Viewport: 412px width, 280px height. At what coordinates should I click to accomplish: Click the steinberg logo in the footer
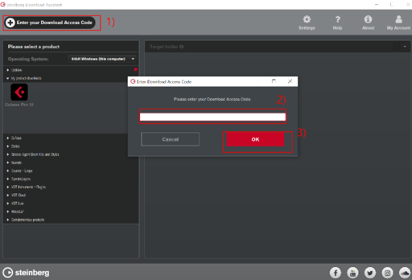pos(26,272)
